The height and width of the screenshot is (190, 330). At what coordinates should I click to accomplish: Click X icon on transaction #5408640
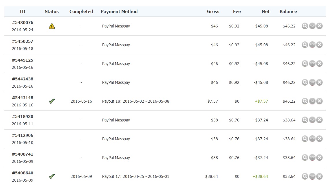(319, 176)
